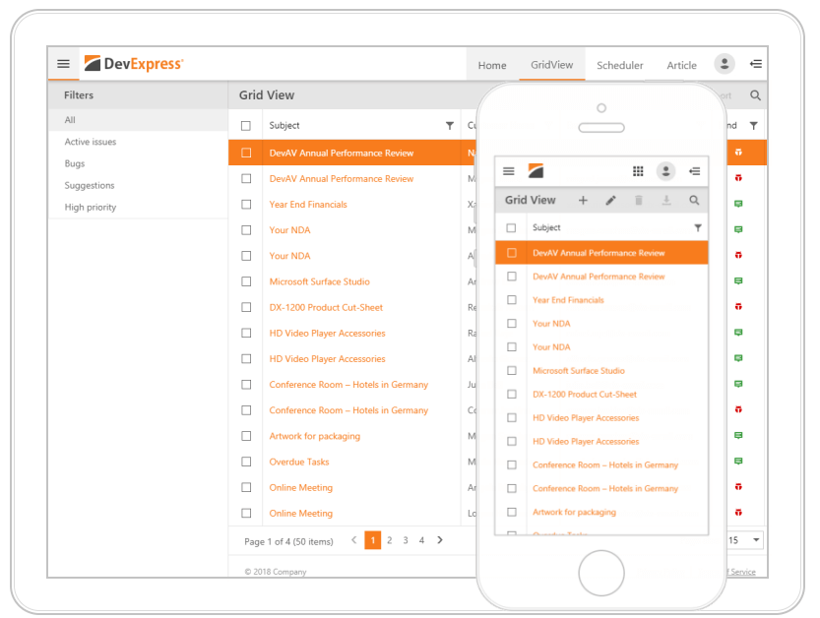The height and width of the screenshot is (618, 820).
Task: Click the DevExpress logo icon on phone
Action: [x=536, y=171]
